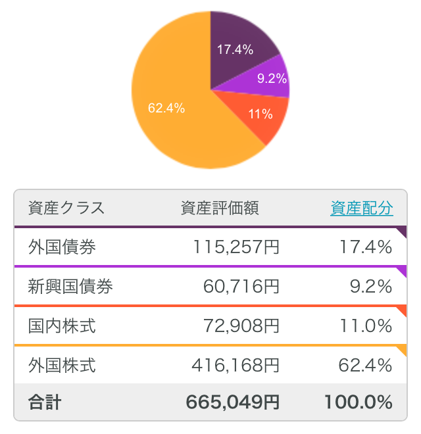The width and height of the screenshot is (421, 434).
Task: Click the 国内株式 row corner color marker
Action: [x=402, y=310]
